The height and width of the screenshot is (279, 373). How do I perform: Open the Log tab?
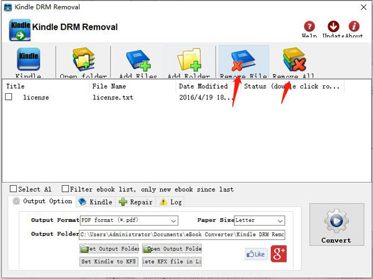[171, 202]
